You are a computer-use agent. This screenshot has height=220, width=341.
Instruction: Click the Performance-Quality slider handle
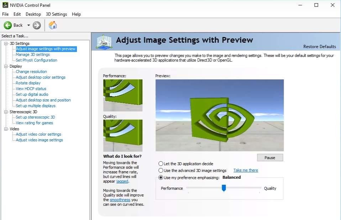coord(224,188)
